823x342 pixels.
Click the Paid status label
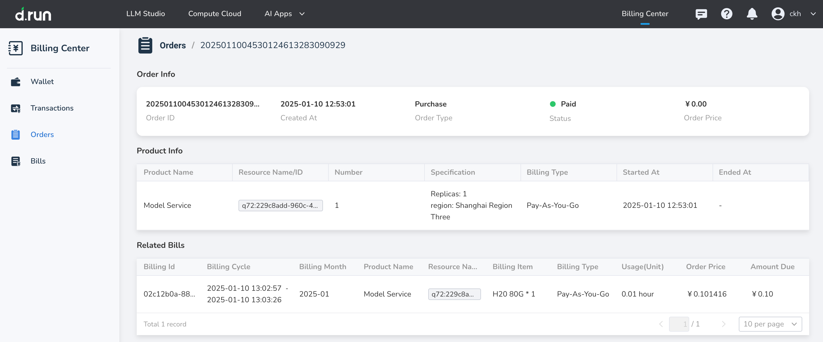click(568, 104)
